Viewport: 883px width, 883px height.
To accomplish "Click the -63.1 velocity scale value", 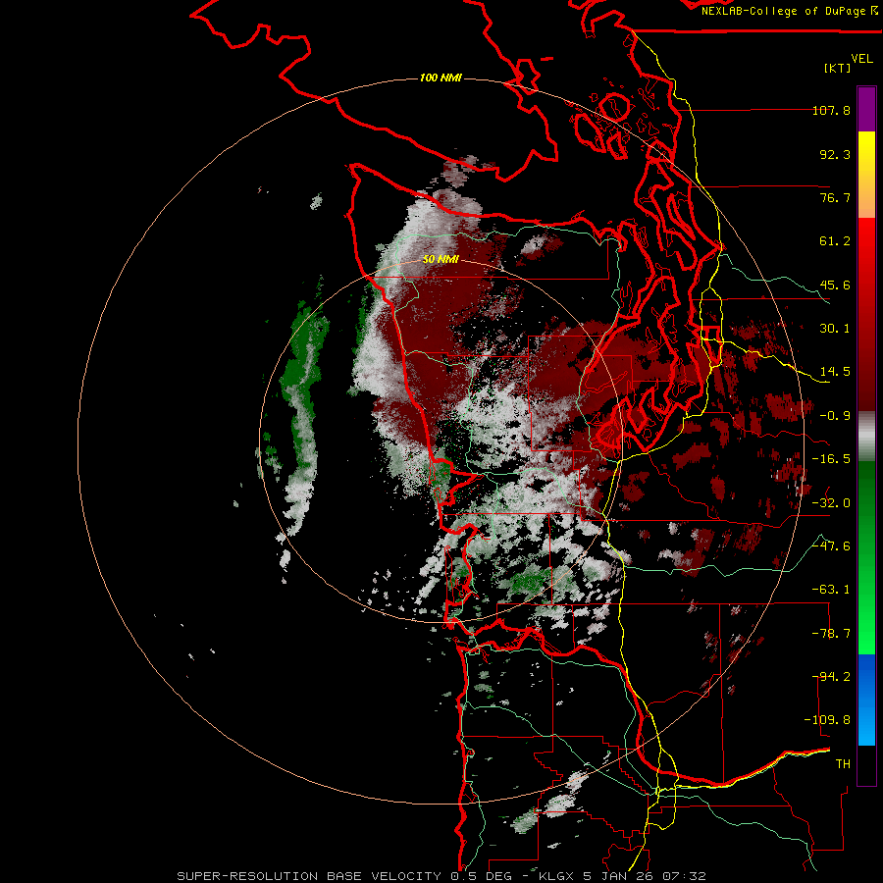I will point(831,590).
